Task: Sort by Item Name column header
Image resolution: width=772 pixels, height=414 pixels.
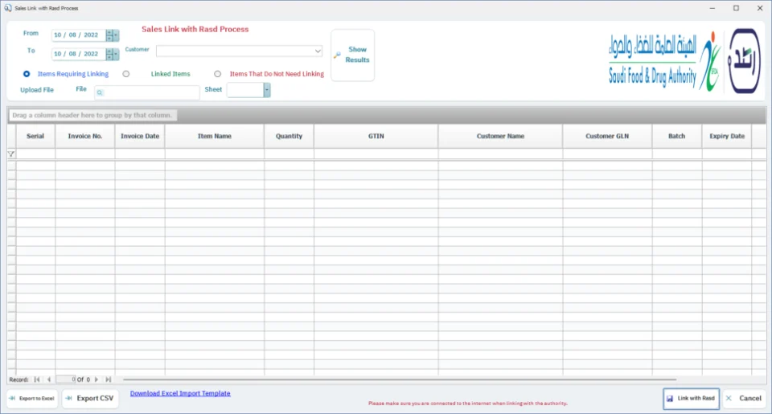Action: pos(215,136)
